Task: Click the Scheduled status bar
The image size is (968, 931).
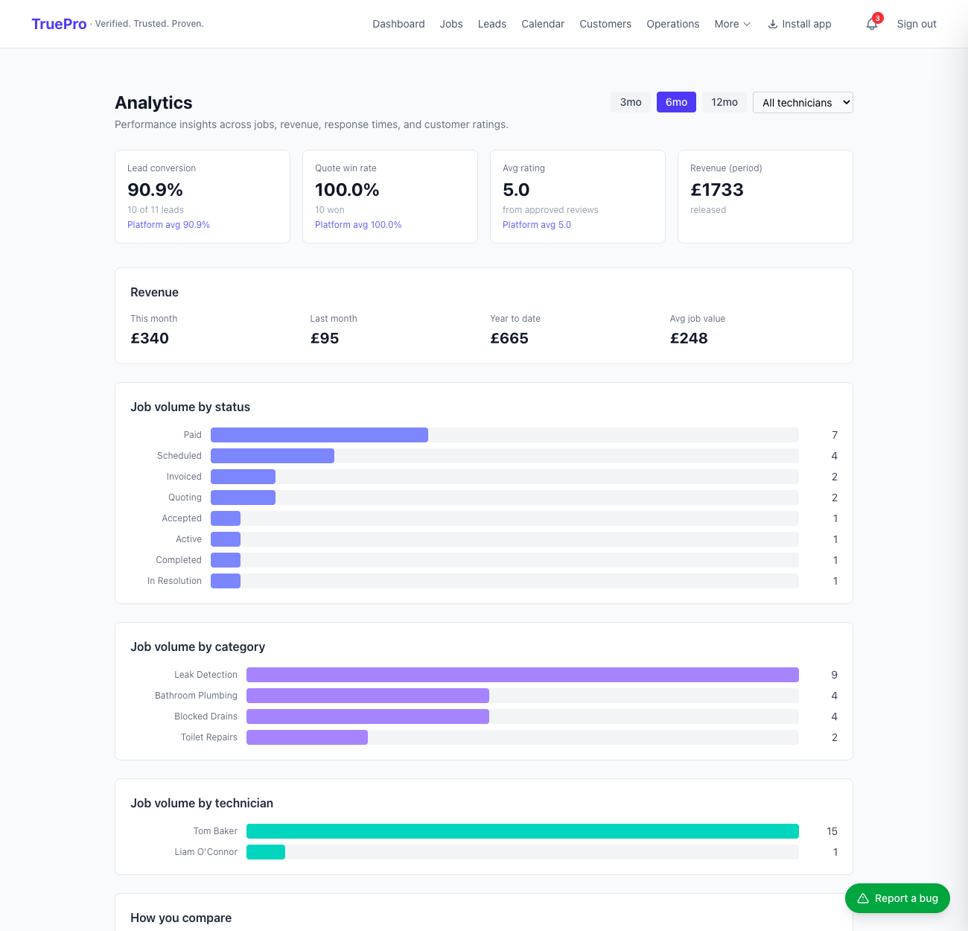Action: (x=273, y=456)
